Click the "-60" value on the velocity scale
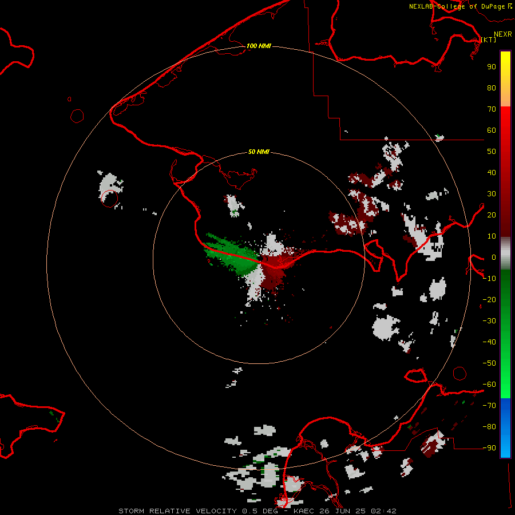Image resolution: width=515 pixels, height=515 pixels. [489, 385]
